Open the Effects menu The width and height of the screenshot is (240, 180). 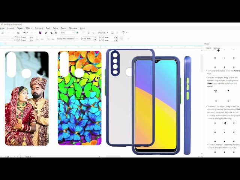tap(29, 28)
